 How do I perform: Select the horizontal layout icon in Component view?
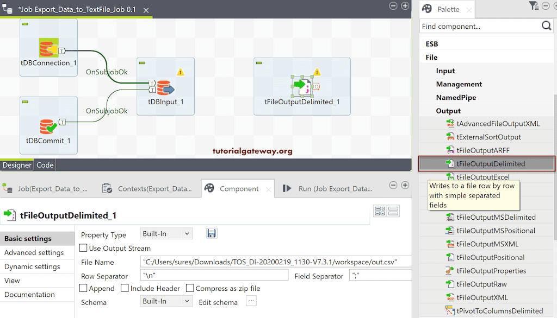[x=393, y=212]
